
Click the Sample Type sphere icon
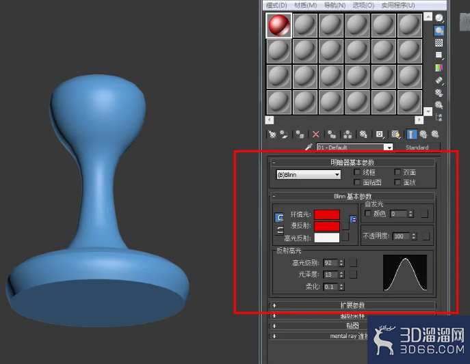coord(439,18)
